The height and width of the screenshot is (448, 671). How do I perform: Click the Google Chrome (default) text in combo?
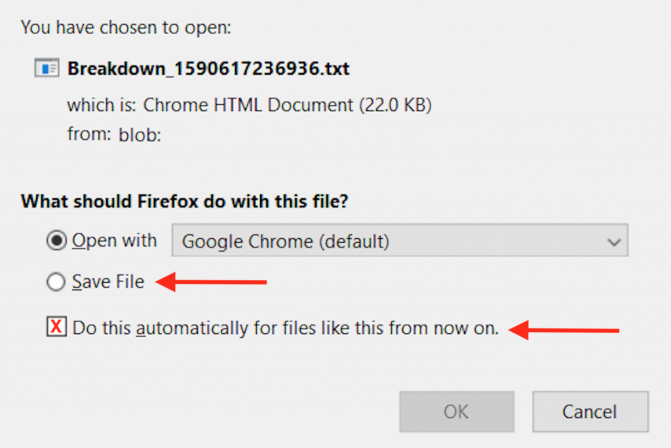[x=286, y=241]
